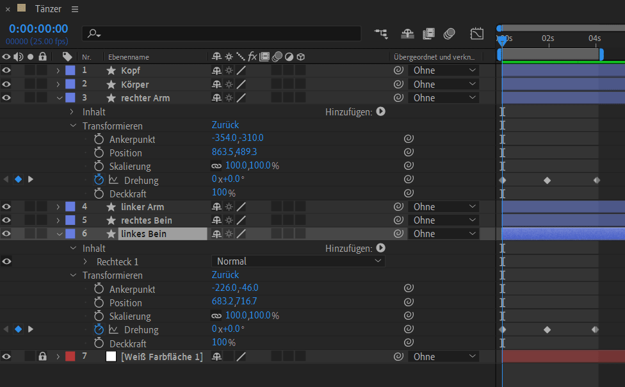Click the stopwatch for linkes Bein Deckkraft
The height and width of the screenshot is (387, 625).
pos(99,343)
